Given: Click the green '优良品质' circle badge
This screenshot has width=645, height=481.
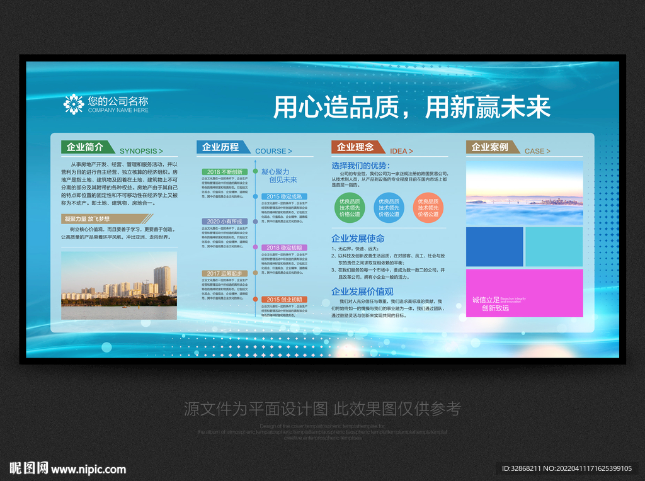Looking at the screenshot, I should pyautogui.click(x=350, y=208).
